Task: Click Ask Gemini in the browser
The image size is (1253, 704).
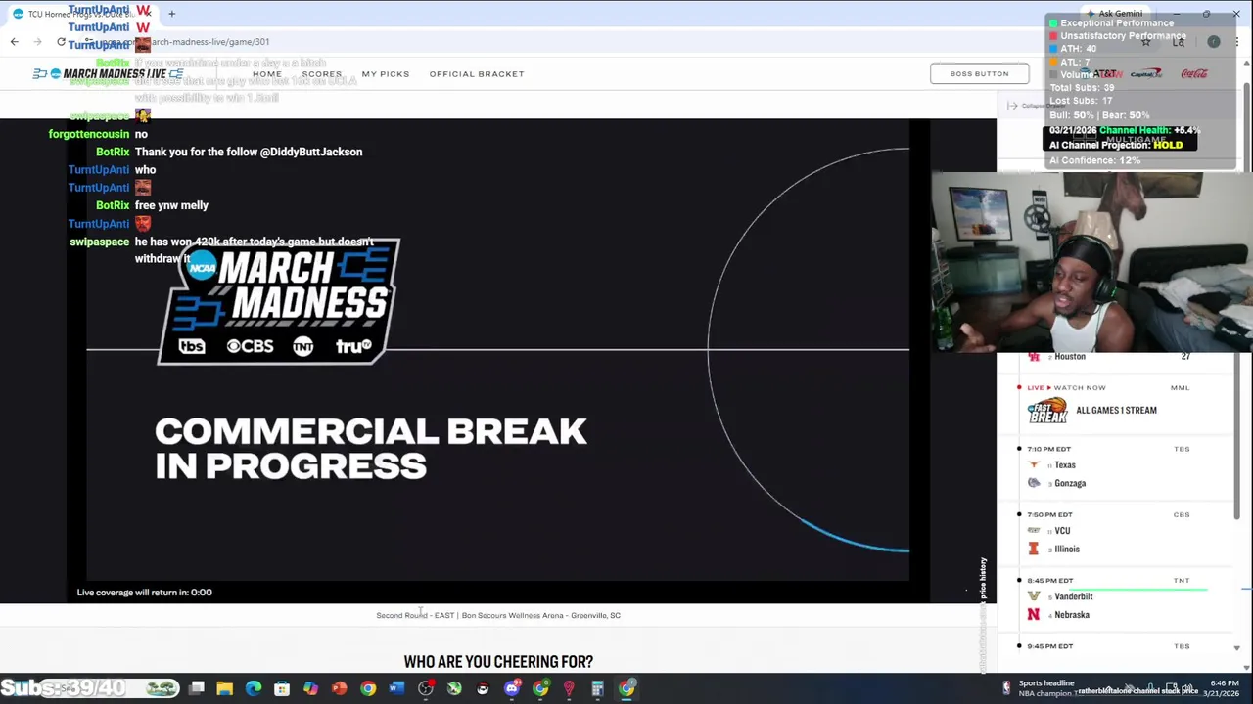Action: (1114, 14)
